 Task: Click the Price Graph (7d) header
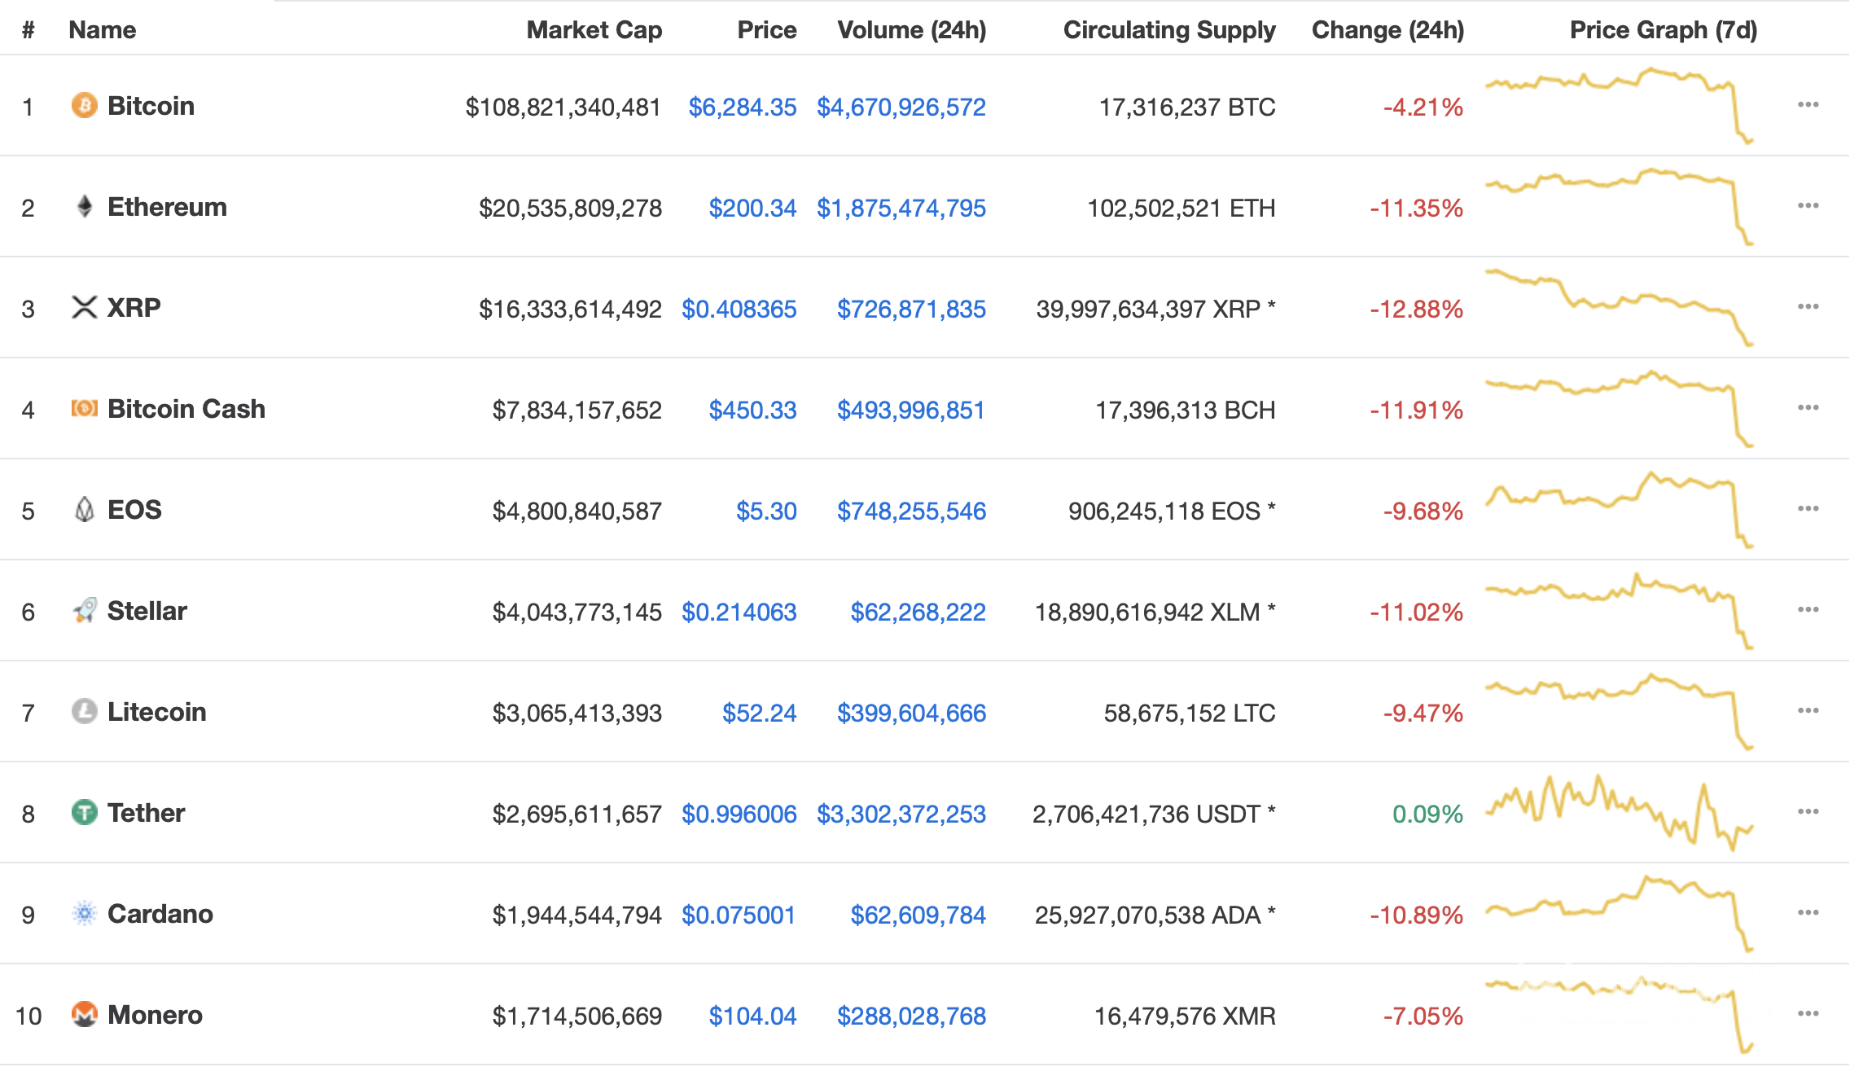(1663, 30)
